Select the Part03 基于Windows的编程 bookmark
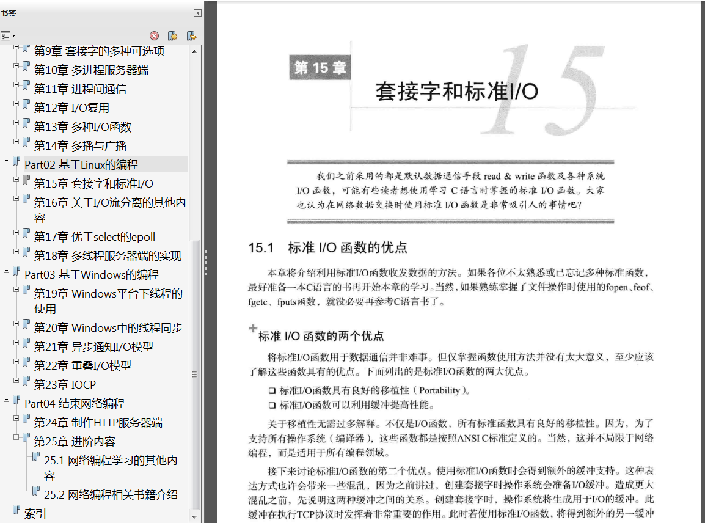Image resolution: width=705 pixels, height=523 pixels. click(x=91, y=275)
